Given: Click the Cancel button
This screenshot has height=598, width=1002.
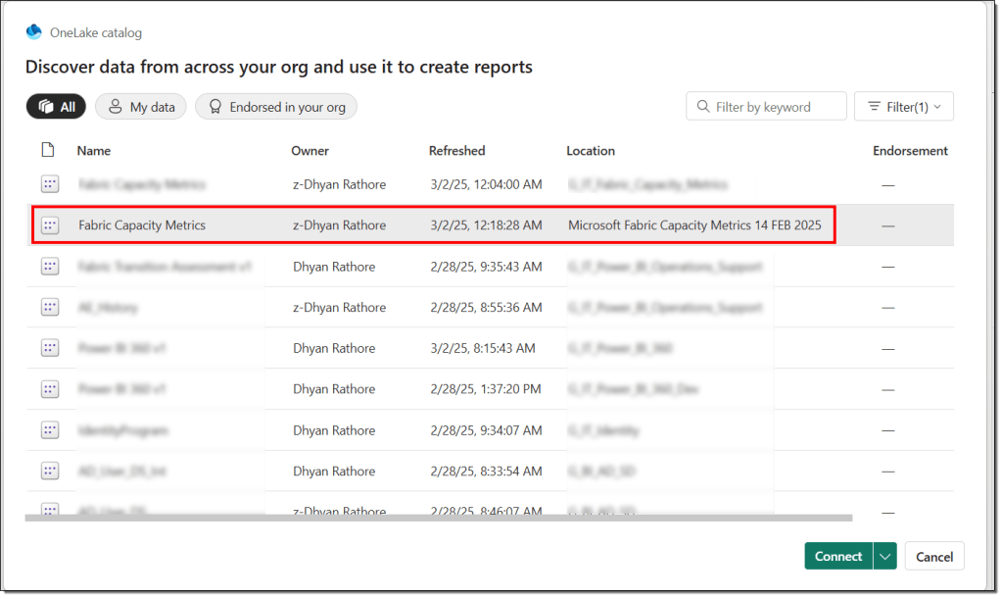Looking at the screenshot, I should (x=933, y=556).
